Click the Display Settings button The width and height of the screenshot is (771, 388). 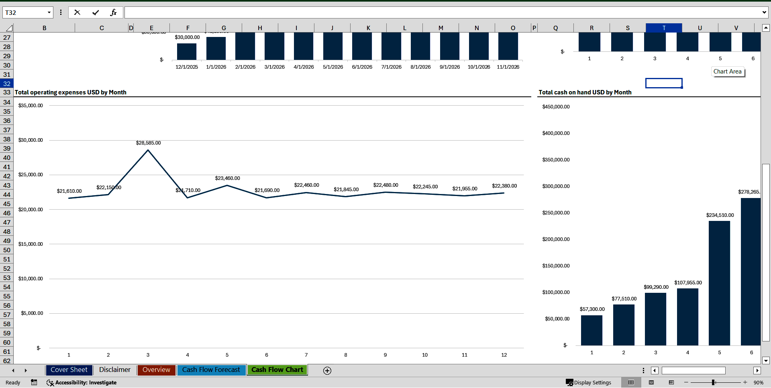(589, 382)
